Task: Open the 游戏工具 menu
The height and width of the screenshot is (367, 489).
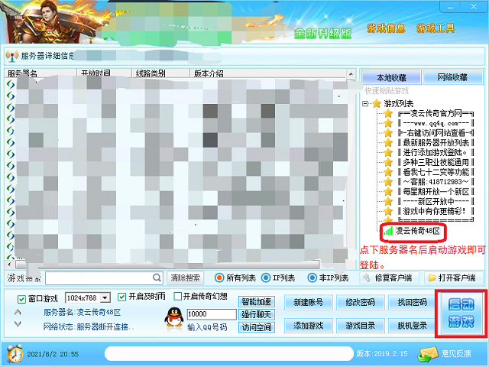Action: click(436, 28)
